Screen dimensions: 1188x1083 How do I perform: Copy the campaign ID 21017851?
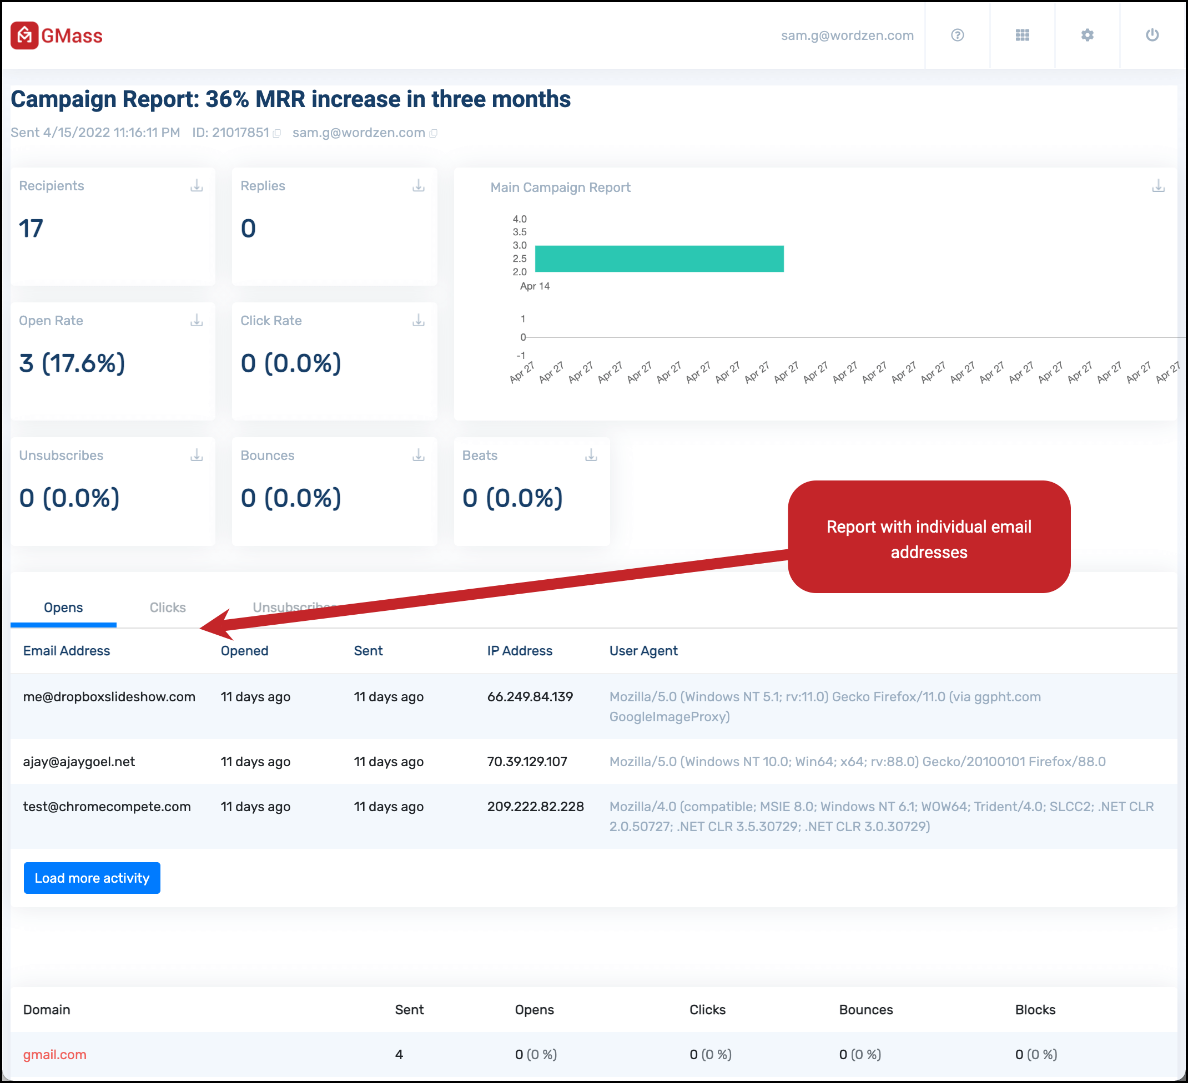pos(277,134)
